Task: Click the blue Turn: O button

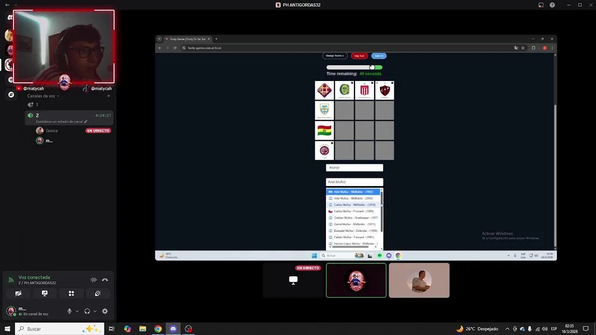Action: (379, 56)
